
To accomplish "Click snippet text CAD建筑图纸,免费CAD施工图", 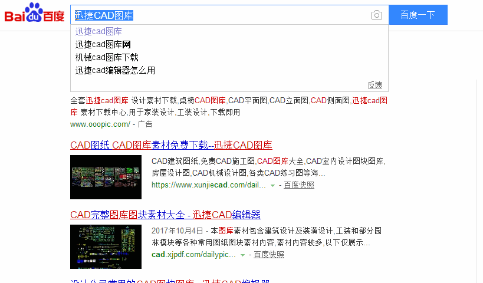I will (x=203, y=161).
